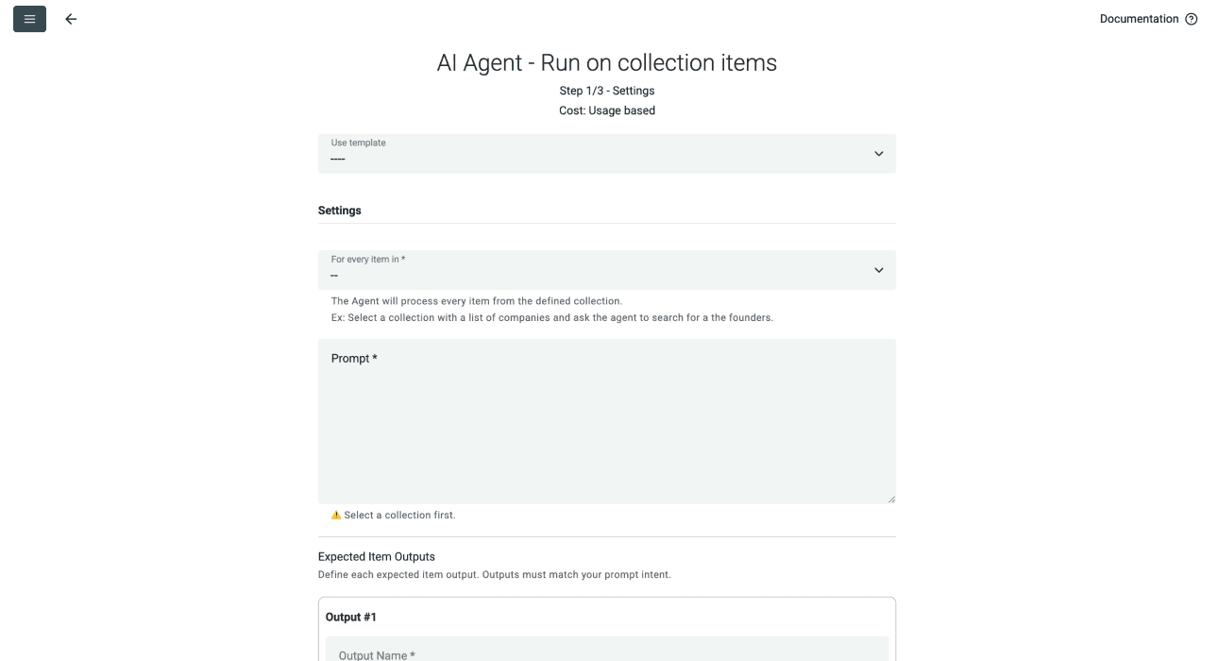This screenshot has width=1218, height=661.
Task: Click the chevron on the For every item selector
Action: point(878,270)
